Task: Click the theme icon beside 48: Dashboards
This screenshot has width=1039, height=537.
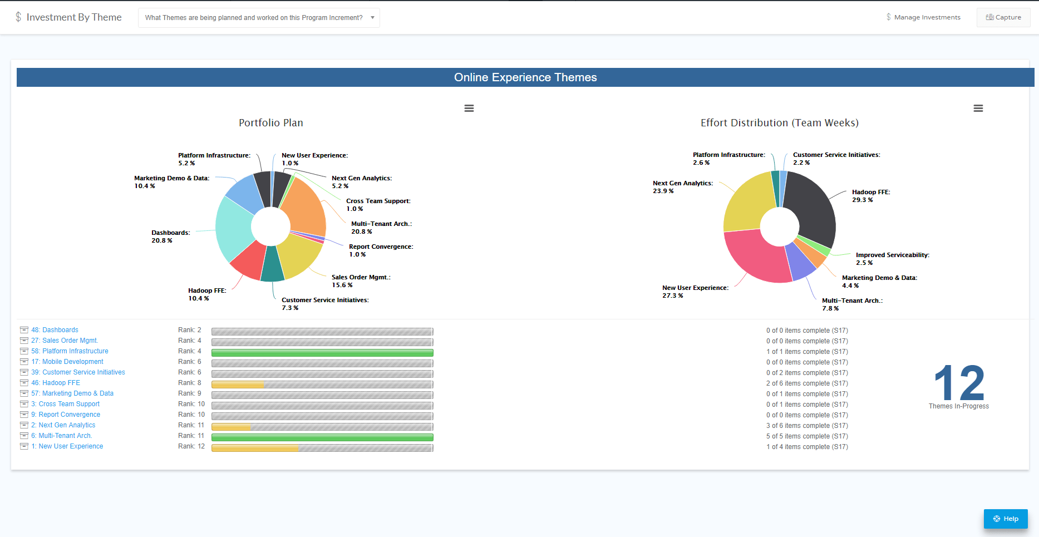Action: (x=24, y=330)
